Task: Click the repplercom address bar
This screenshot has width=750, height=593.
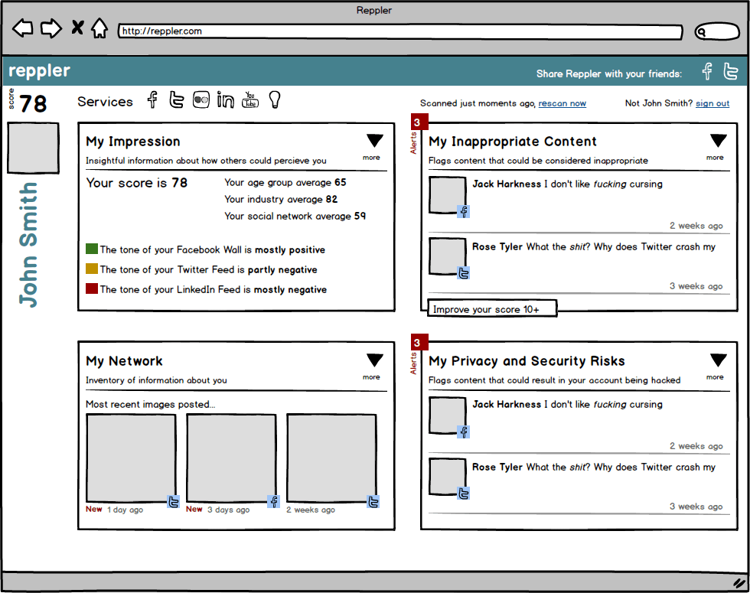Action: coord(400,31)
